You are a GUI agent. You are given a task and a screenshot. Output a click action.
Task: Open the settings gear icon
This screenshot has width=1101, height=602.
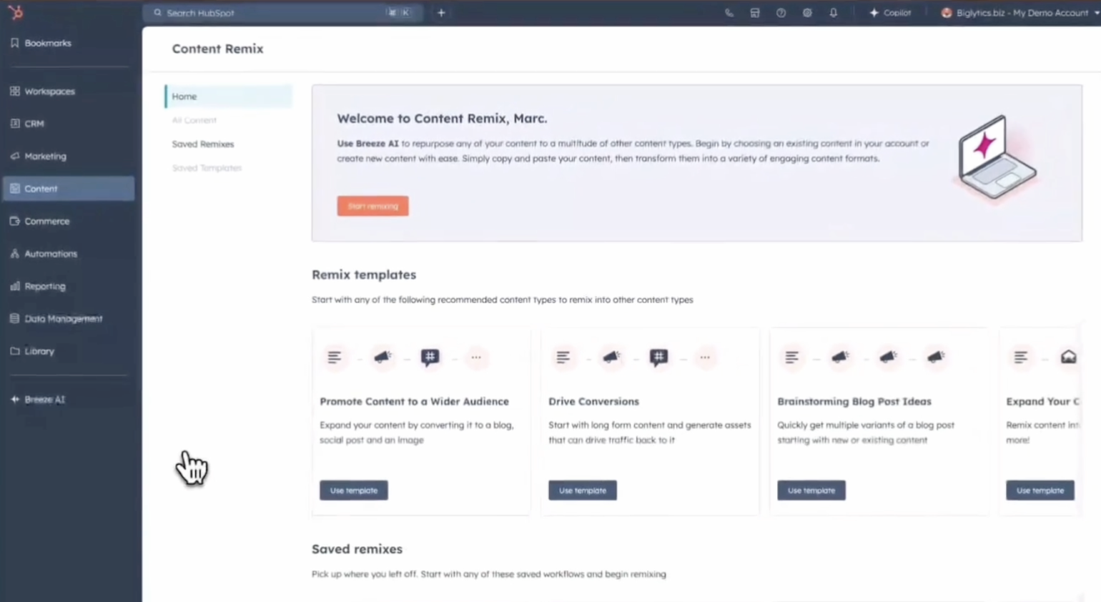(x=807, y=13)
